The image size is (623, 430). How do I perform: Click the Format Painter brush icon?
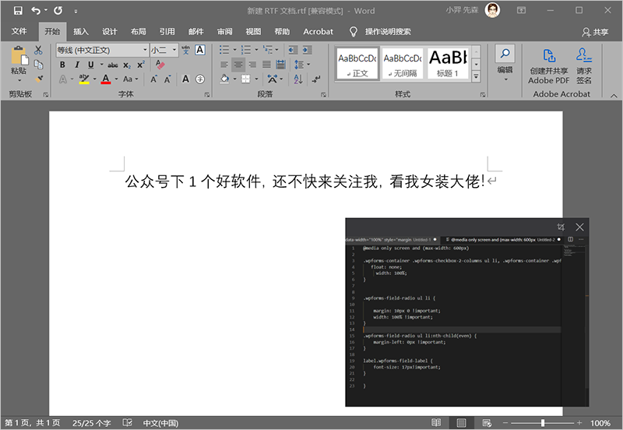pos(38,78)
